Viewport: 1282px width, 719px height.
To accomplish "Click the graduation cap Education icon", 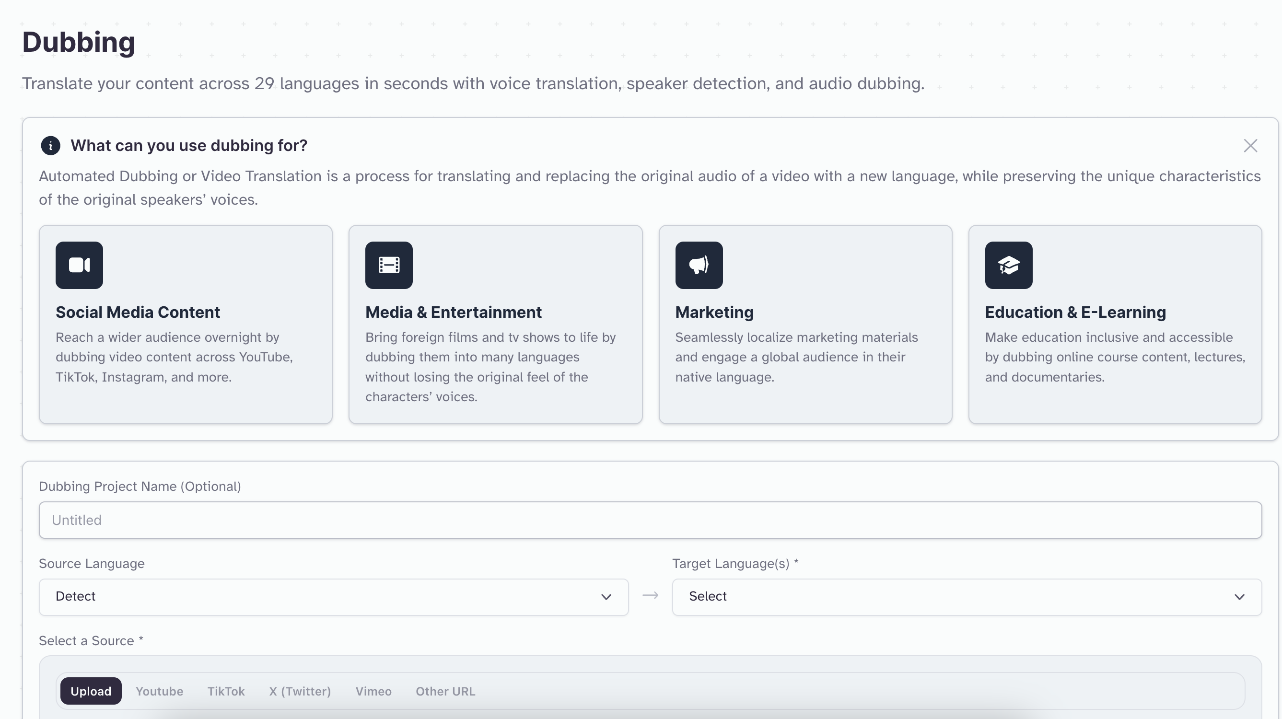I will point(1008,265).
